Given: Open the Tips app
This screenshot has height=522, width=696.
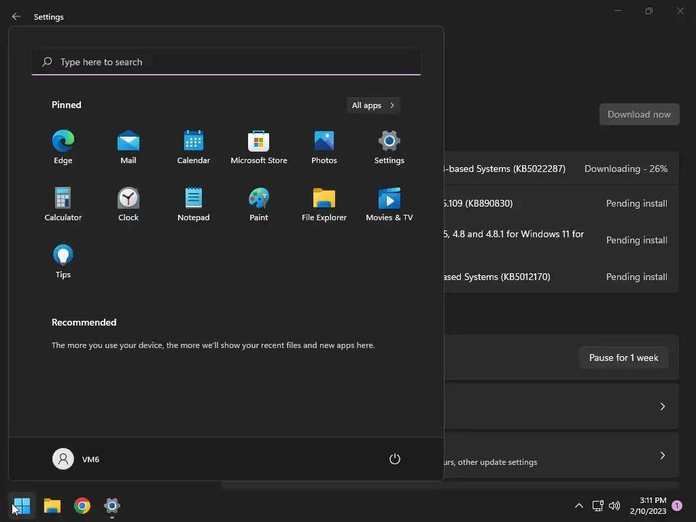Looking at the screenshot, I should click(63, 262).
